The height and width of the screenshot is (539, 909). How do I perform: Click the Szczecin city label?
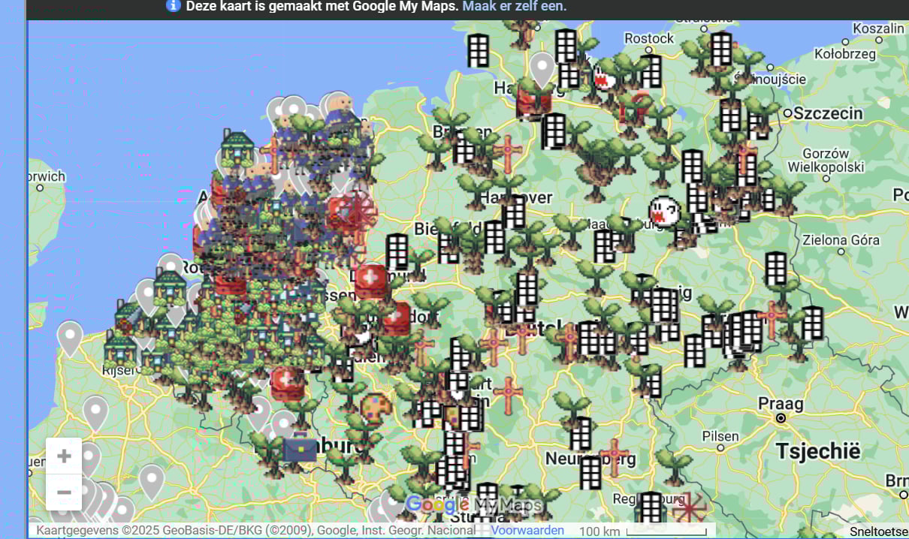[829, 113]
